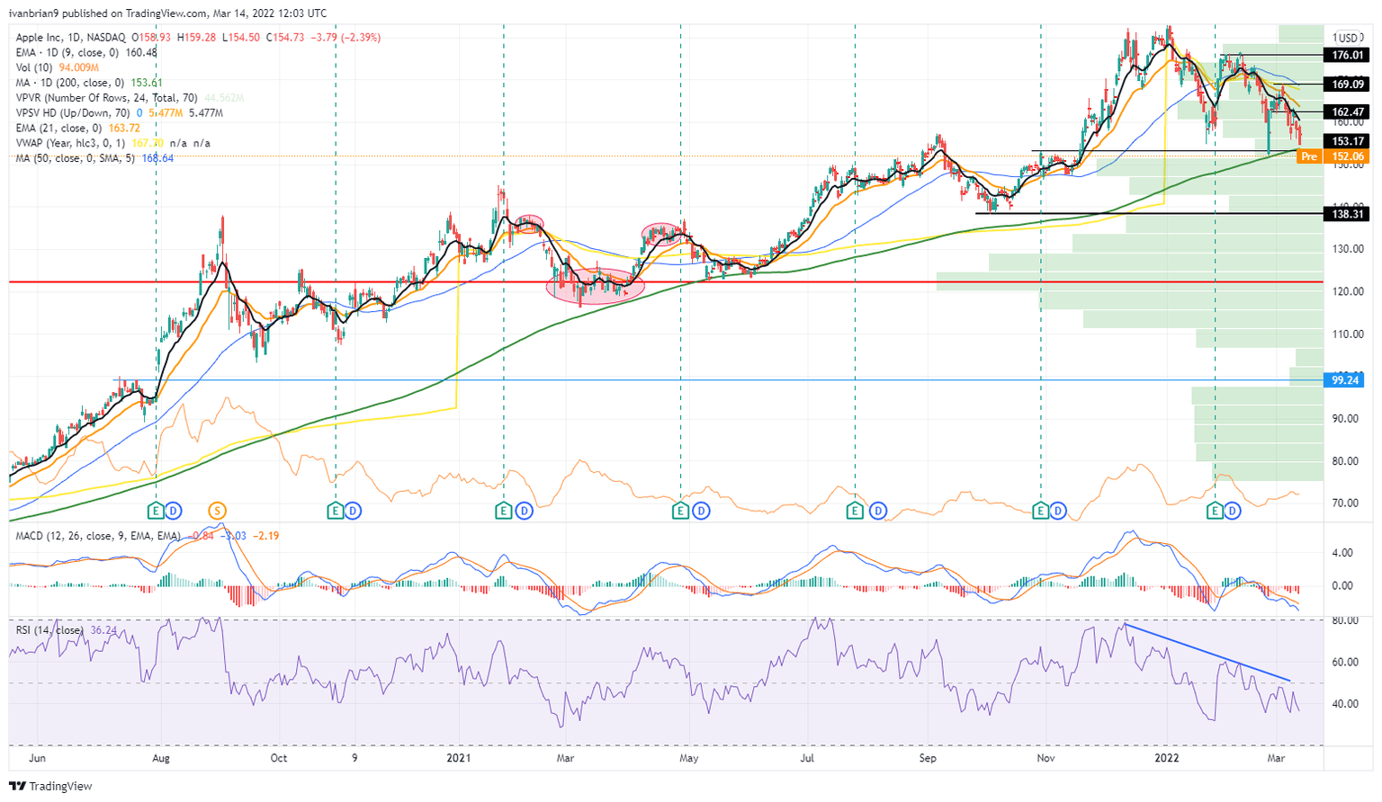Click the blue 99.24 price label

click(x=1345, y=380)
